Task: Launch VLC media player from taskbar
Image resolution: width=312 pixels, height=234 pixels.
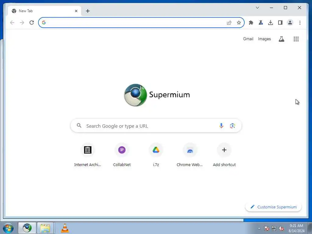Action: tap(65, 228)
